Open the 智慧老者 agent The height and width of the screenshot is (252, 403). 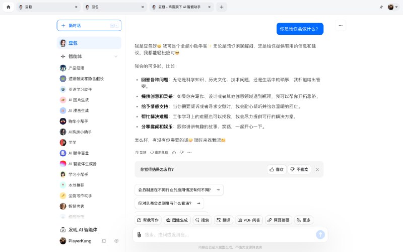(89, 206)
